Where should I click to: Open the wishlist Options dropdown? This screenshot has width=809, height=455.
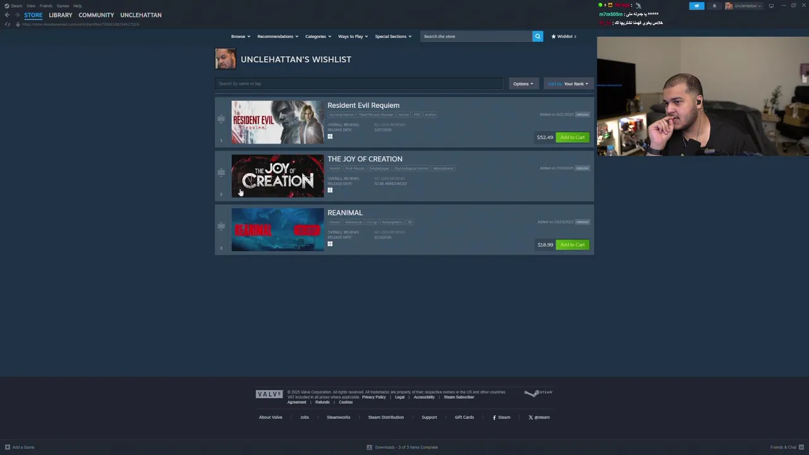(523, 83)
